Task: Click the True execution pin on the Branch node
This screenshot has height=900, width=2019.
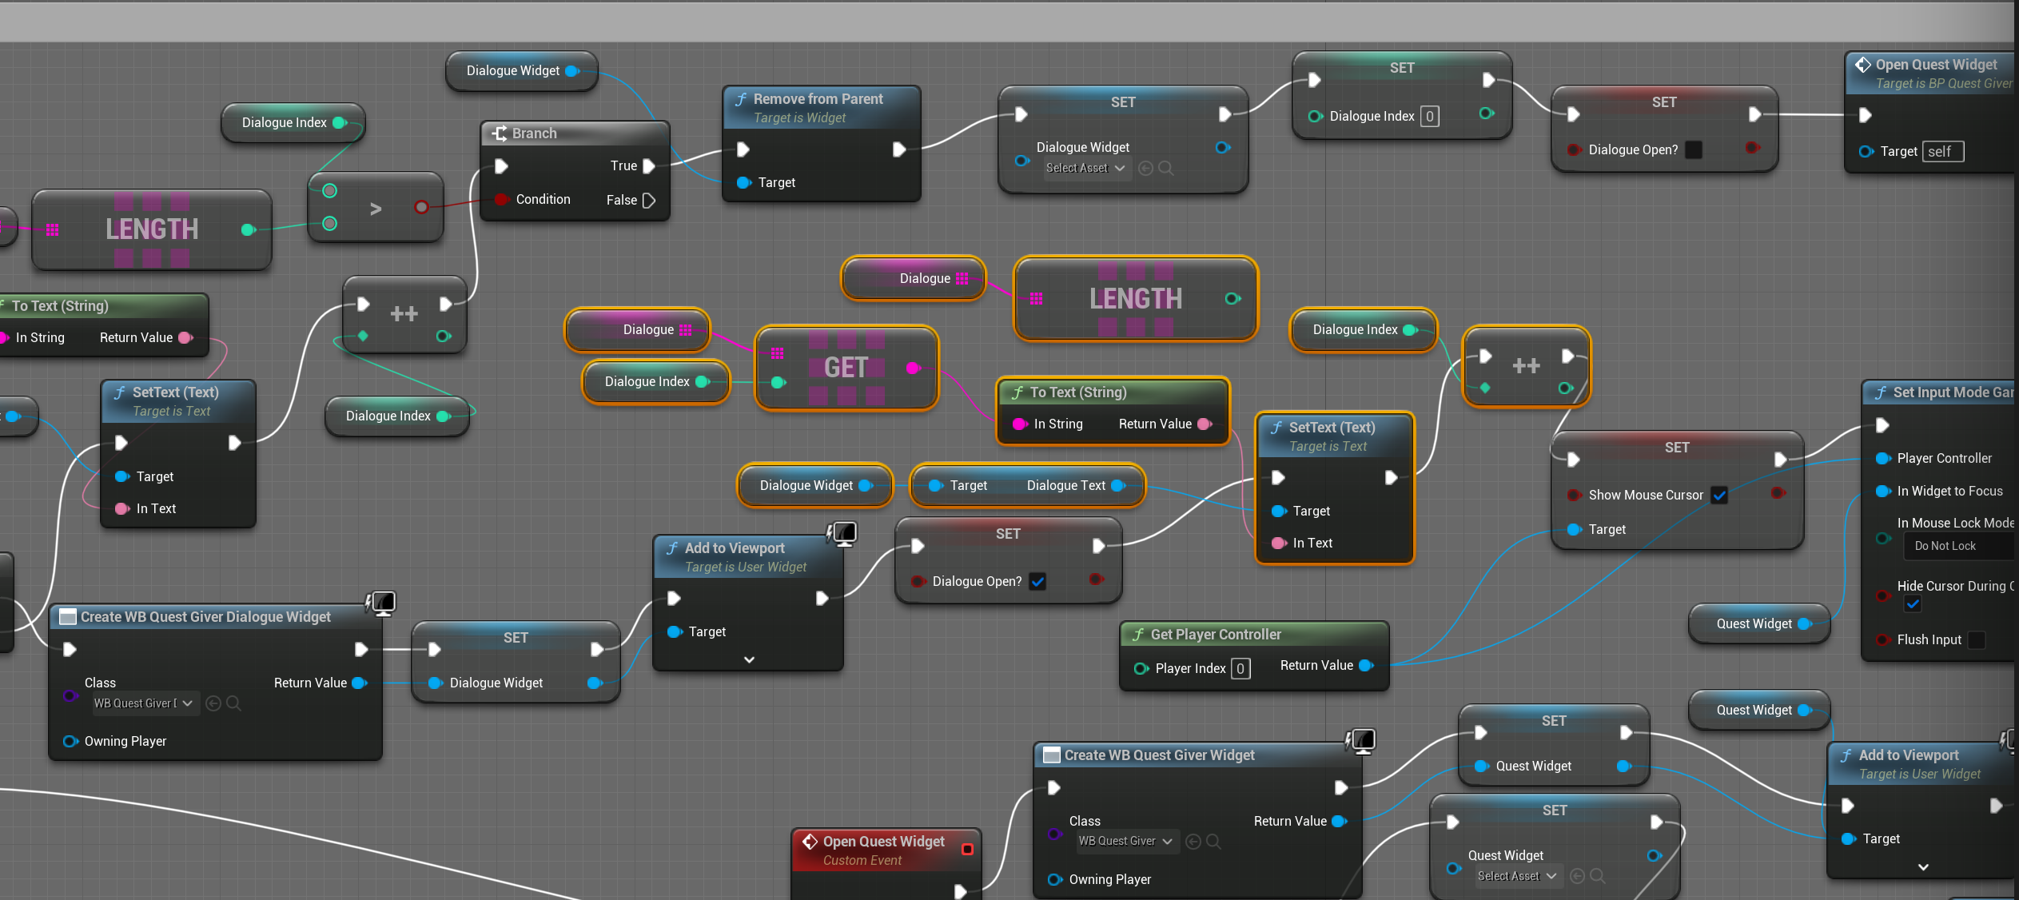Action: click(649, 166)
